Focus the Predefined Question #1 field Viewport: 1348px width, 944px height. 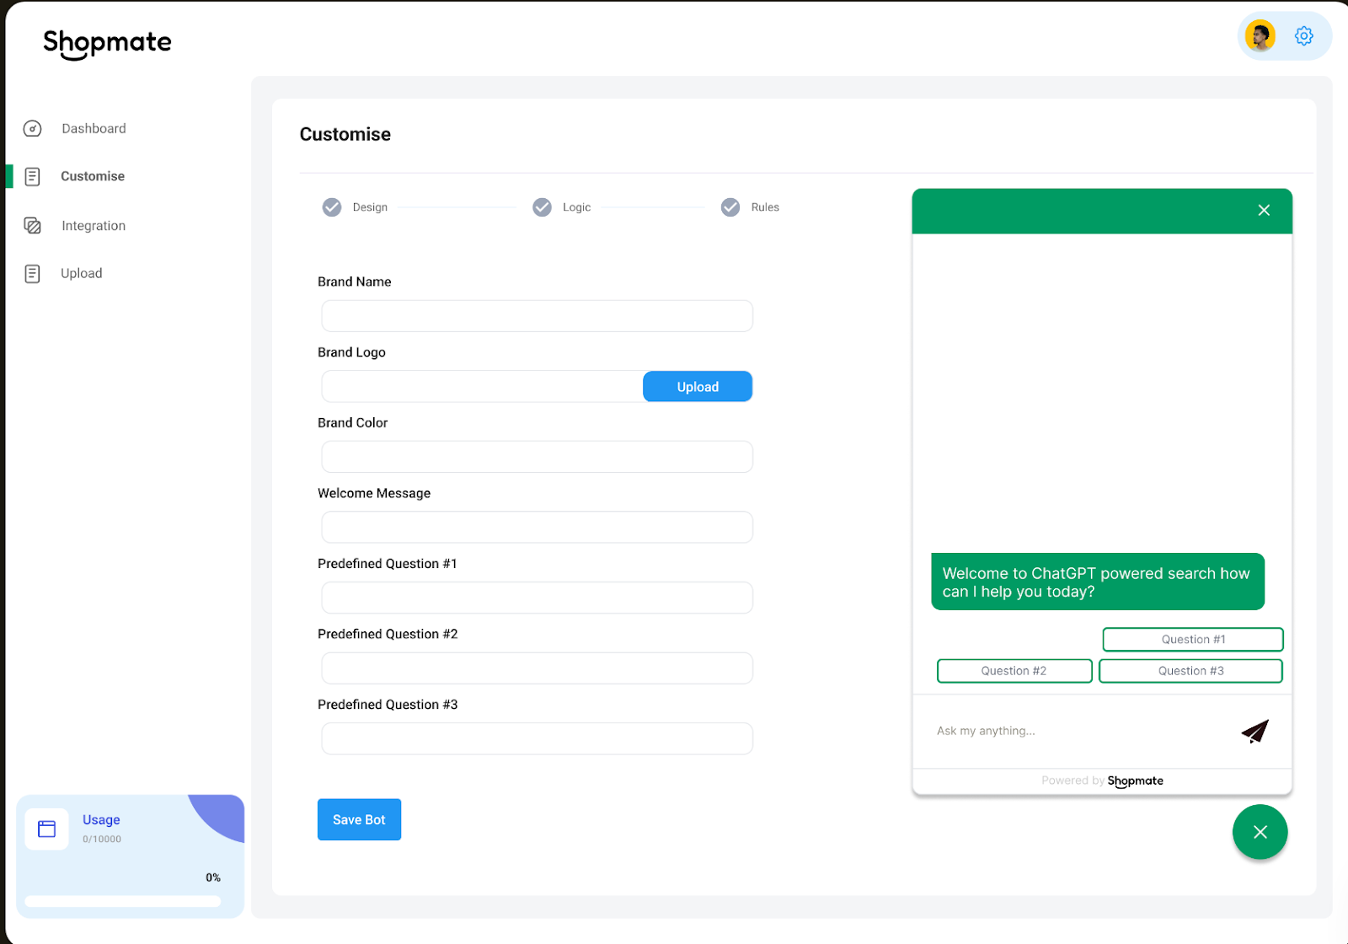point(537,598)
